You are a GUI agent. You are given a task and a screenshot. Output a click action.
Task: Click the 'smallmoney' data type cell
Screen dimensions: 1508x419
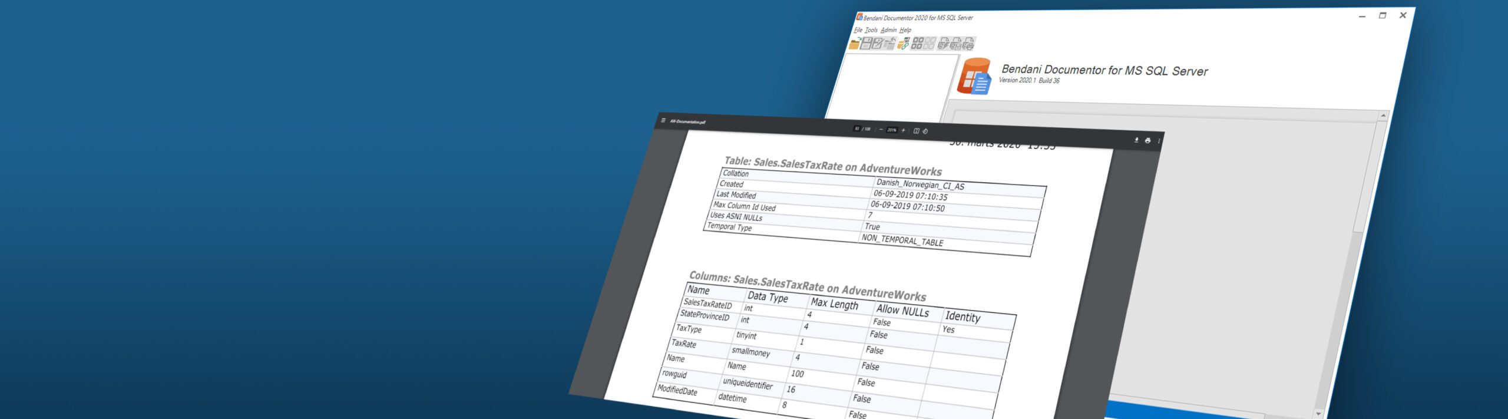click(x=751, y=352)
